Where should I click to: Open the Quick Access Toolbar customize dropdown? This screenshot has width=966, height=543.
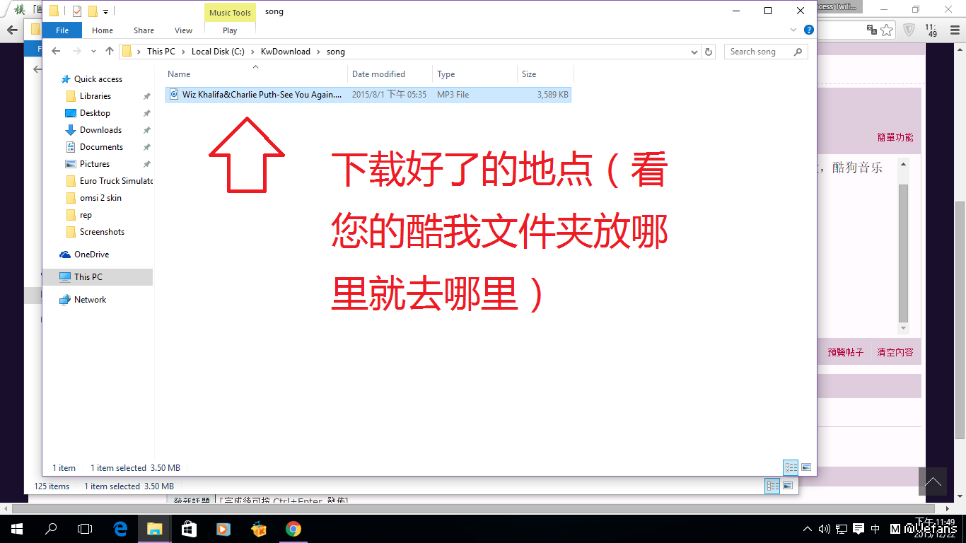pyautogui.click(x=105, y=11)
